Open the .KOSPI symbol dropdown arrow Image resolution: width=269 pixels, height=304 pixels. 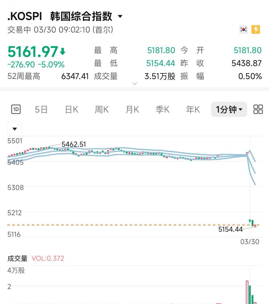tap(120, 17)
